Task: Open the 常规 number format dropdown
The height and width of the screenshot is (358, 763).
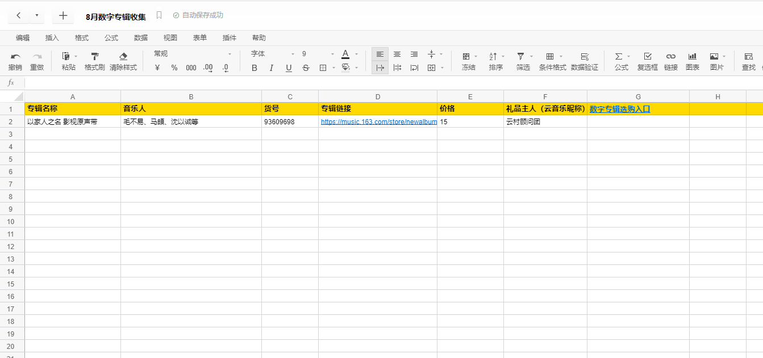Action: 193,54
